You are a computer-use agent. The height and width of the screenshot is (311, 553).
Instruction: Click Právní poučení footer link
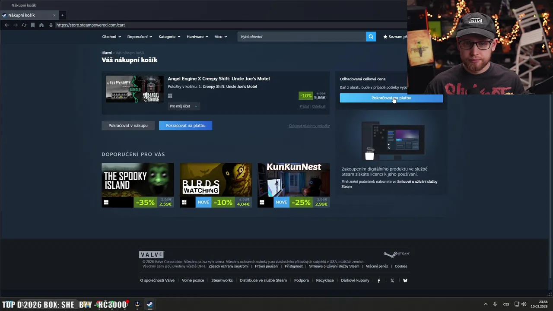pyautogui.click(x=267, y=266)
